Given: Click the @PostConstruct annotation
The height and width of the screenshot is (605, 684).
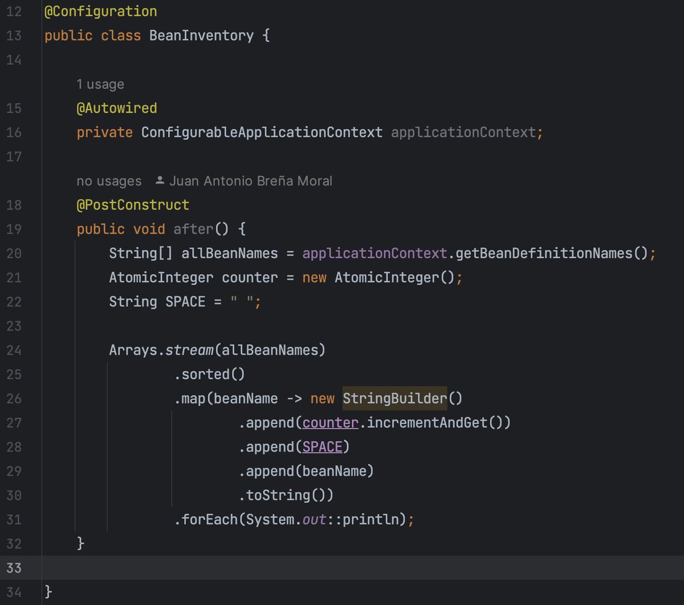Looking at the screenshot, I should click(x=133, y=205).
